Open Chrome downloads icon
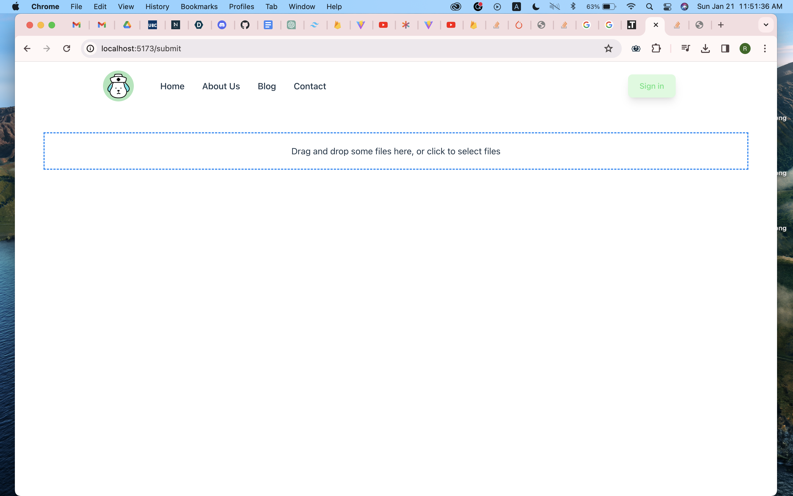 coord(705,48)
